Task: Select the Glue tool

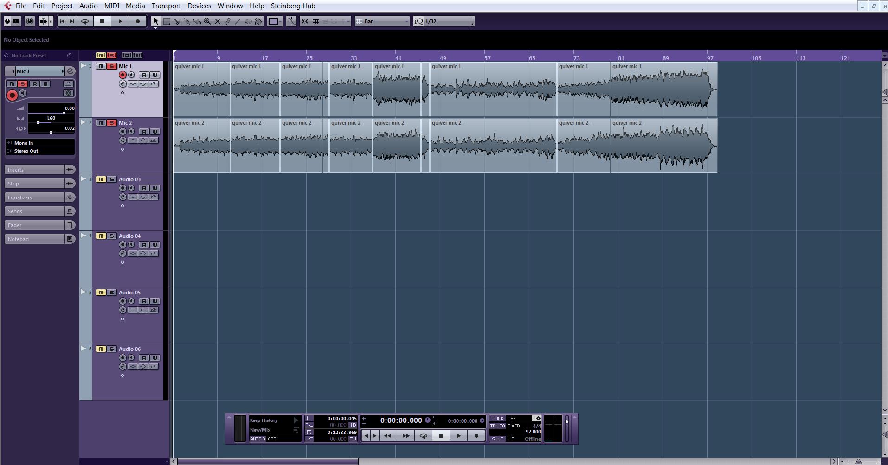Action: pos(187,21)
